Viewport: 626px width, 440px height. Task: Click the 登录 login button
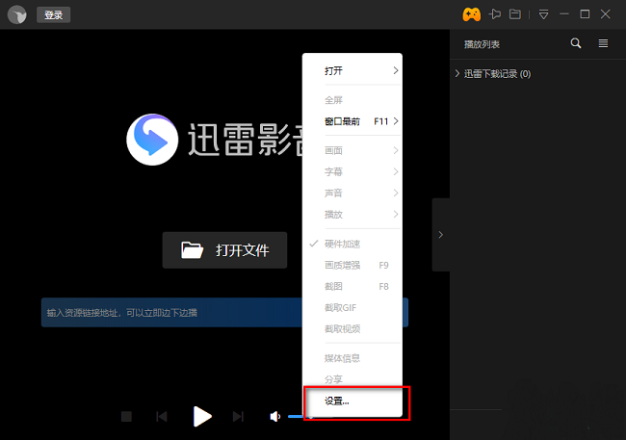(x=53, y=15)
